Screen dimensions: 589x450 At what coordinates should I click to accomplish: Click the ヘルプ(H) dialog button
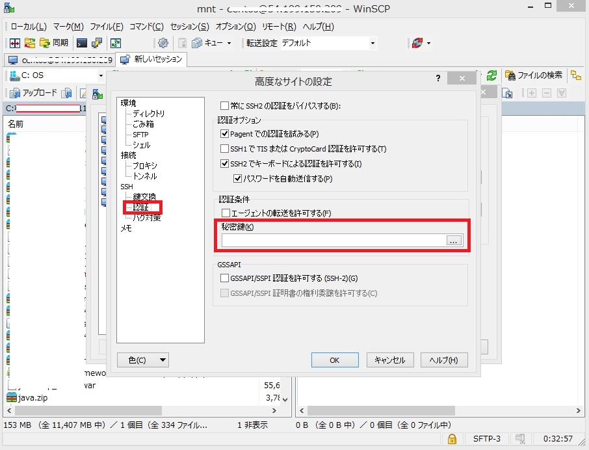tap(444, 360)
